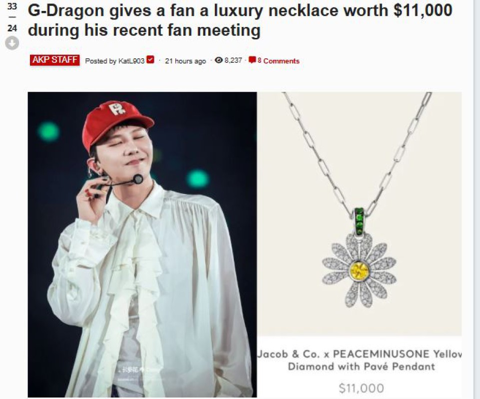Click the 21 hours ago timestamp
The height and width of the screenshot is (399, 480).
[x=185, y=61]
